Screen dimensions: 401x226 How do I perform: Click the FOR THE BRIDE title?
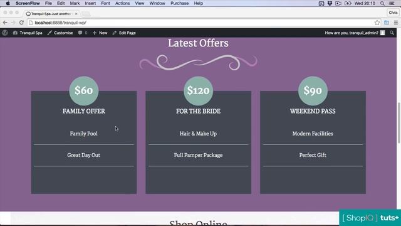click(198, 111)
